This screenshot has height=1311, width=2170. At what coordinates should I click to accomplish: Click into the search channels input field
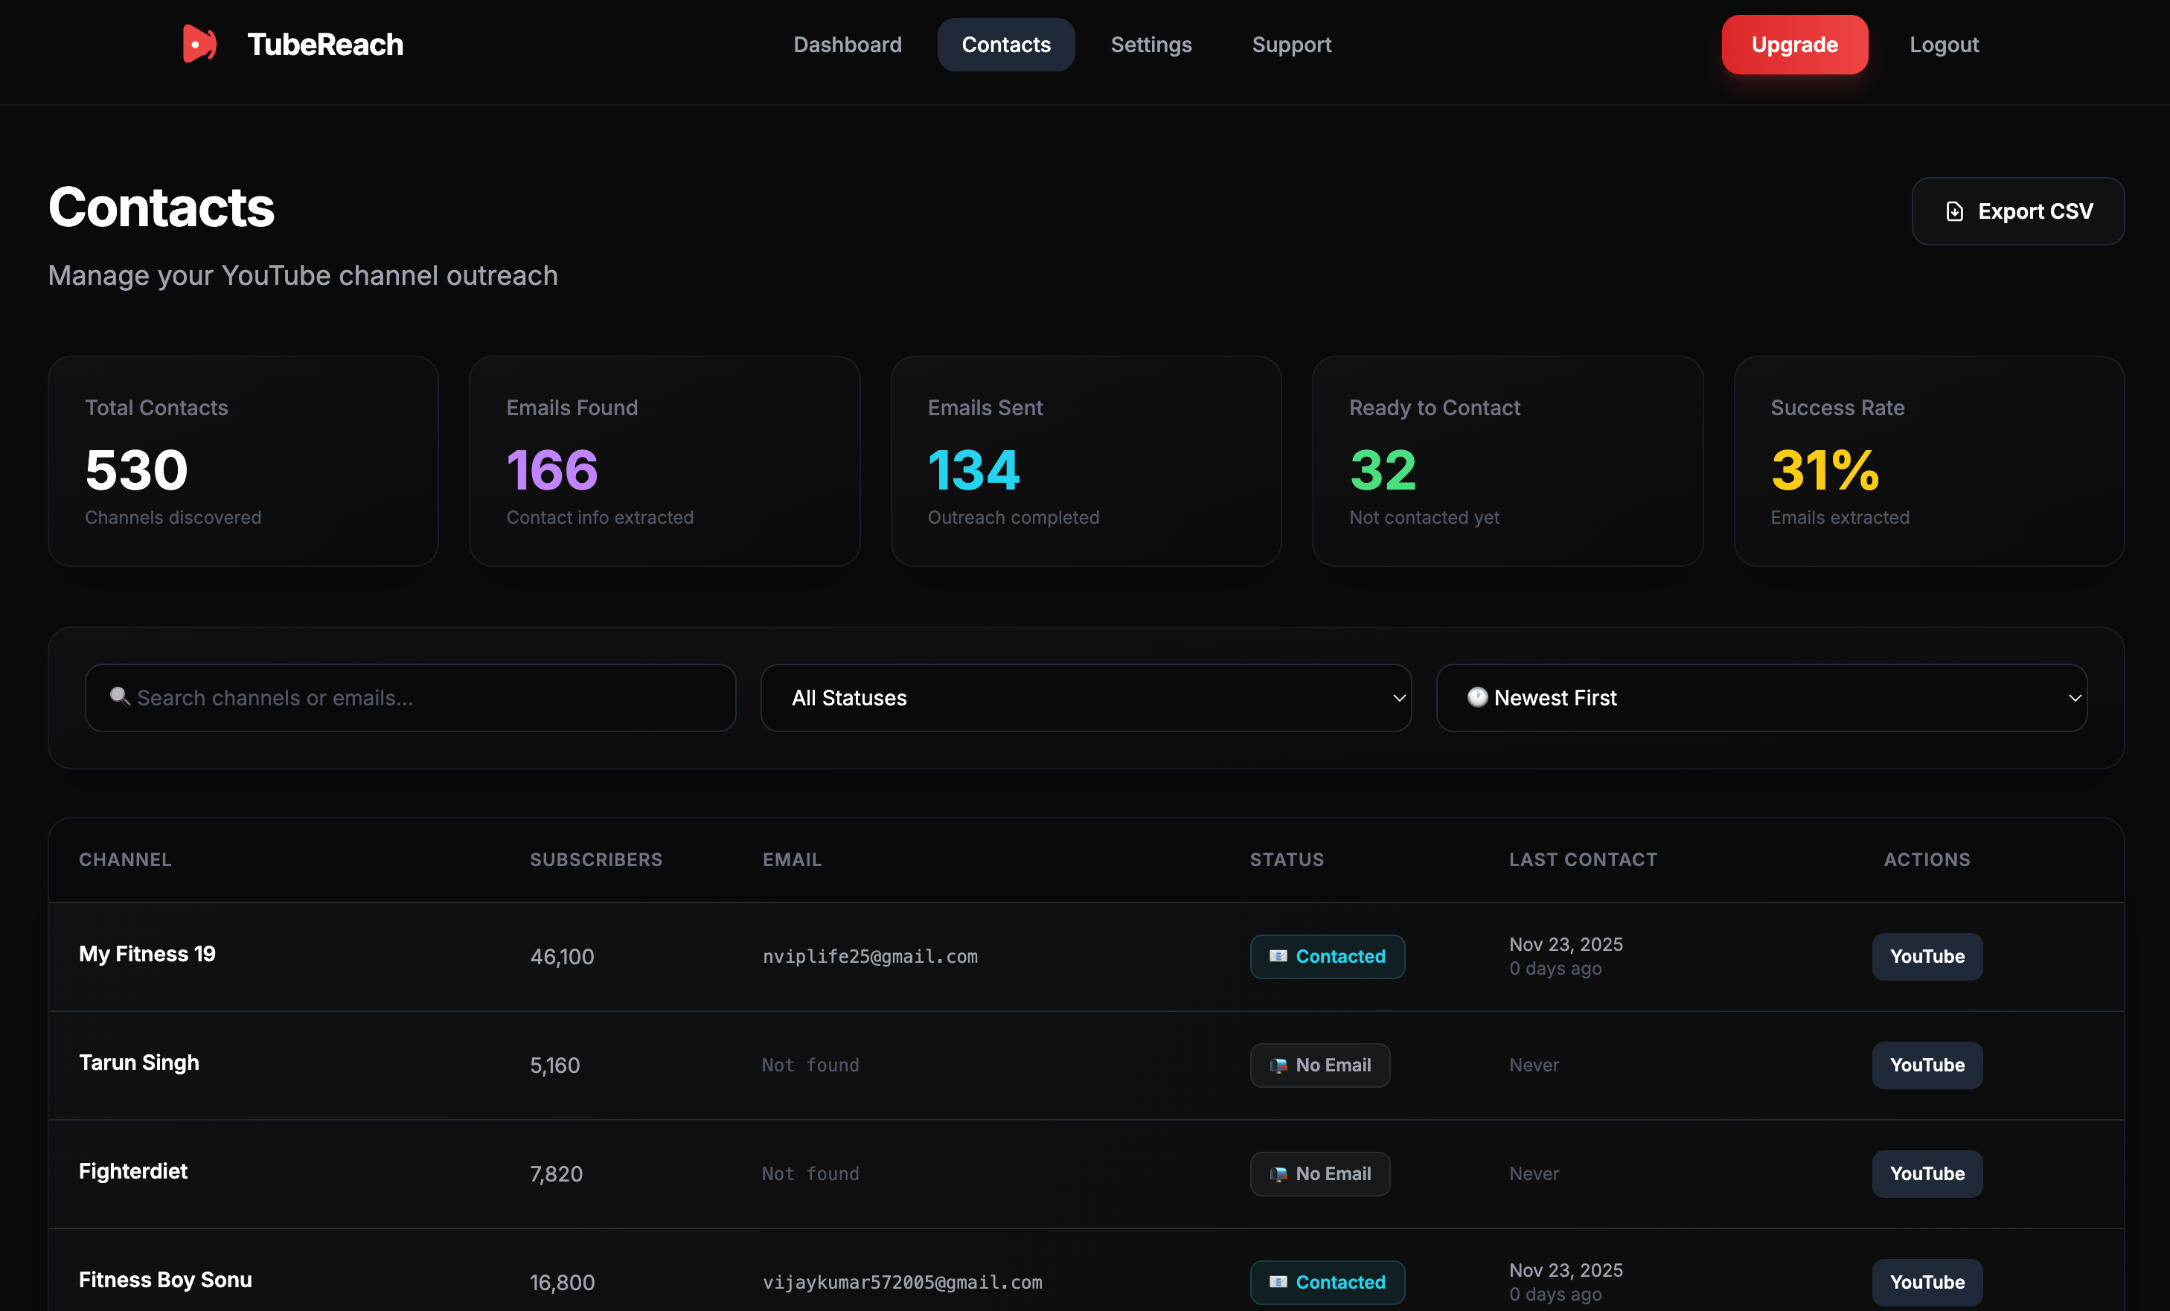[409, 697]
